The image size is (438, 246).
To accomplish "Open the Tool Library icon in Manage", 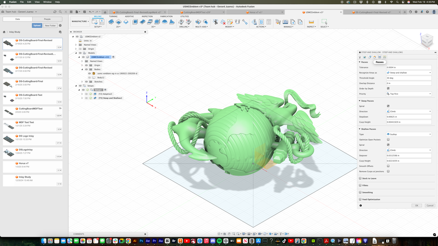I will 278,22.
